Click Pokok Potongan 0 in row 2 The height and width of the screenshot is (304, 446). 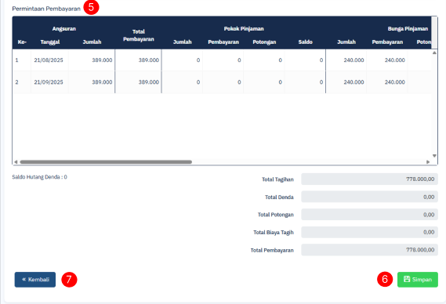pos(280,82)
